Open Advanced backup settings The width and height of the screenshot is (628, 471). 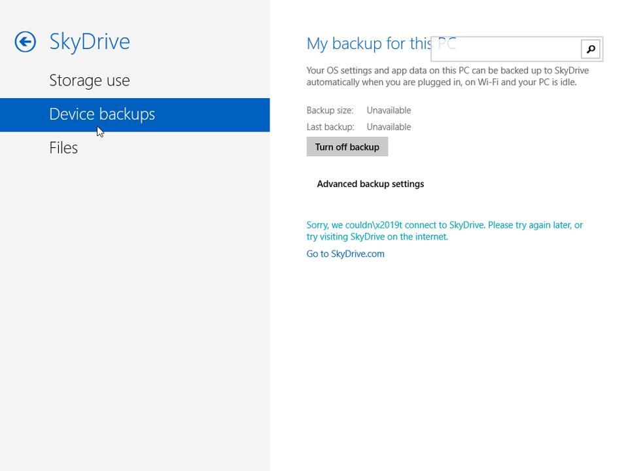point(370,184)
